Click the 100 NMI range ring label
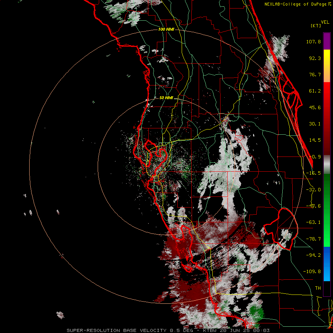This screenshot has width=333, height=333. [x=166, y=29]
